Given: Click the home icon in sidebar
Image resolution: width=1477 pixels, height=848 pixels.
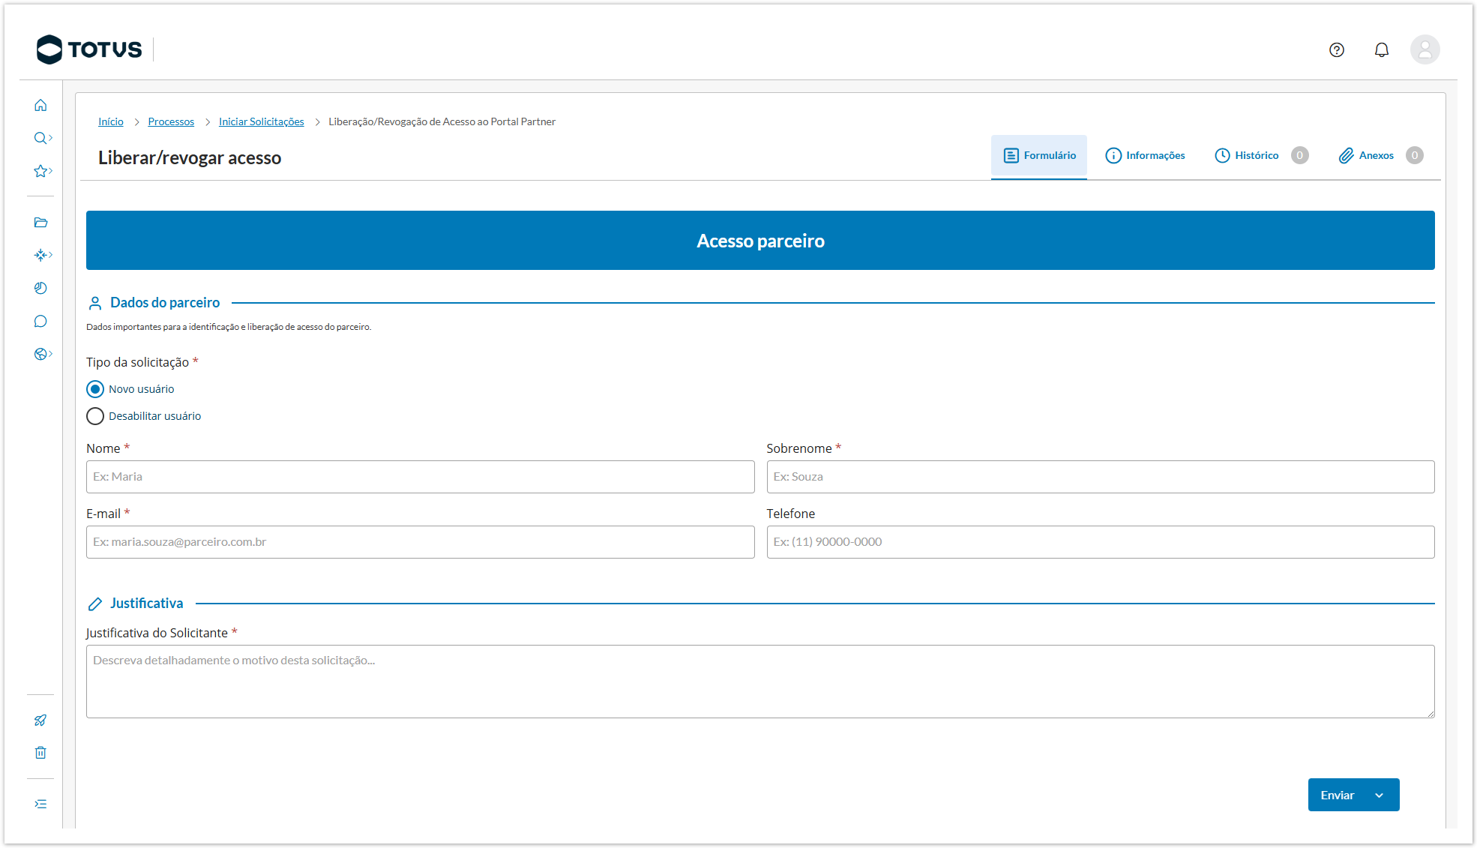Looking at the screenshot, I should coord(40,105).
